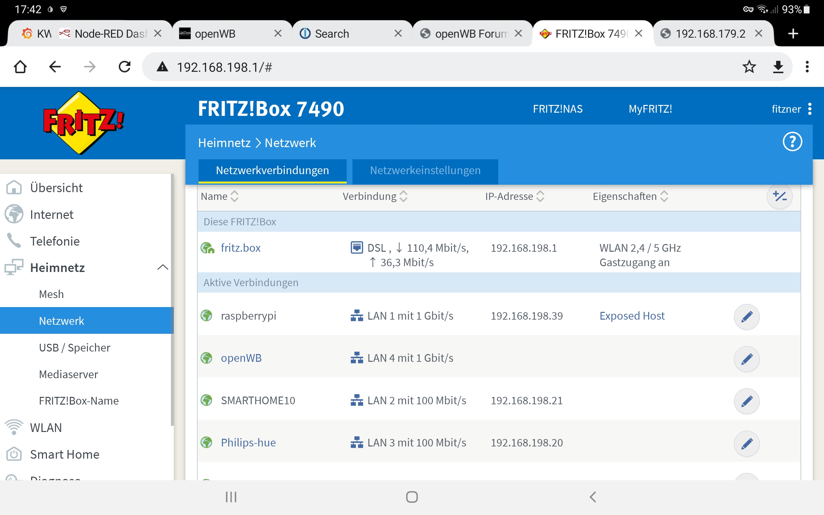Open the Exposed Host link

(632, 316)
